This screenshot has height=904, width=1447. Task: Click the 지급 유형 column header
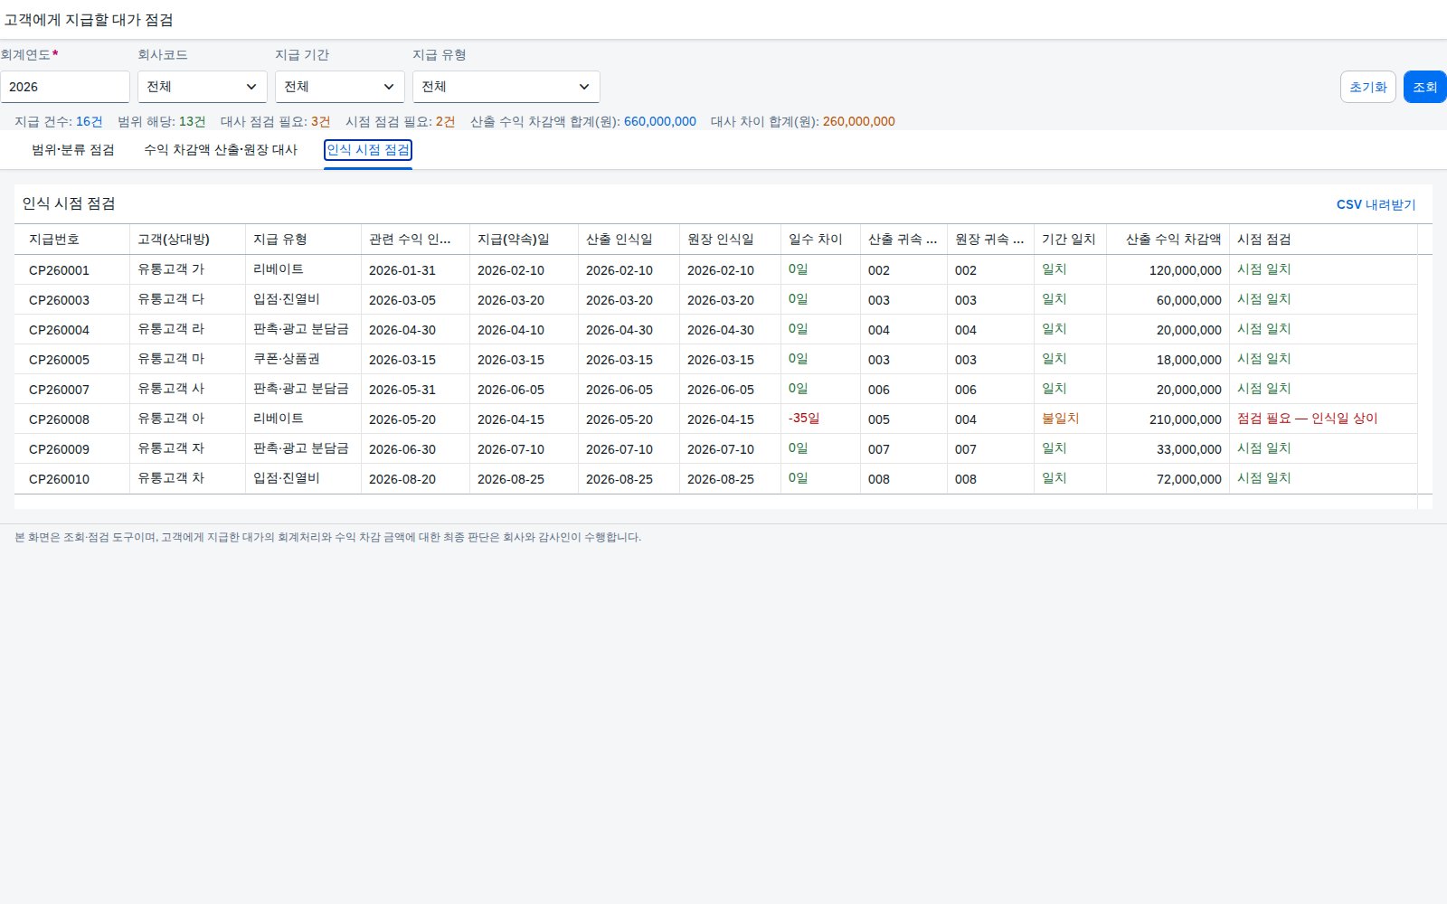[304, 240]
